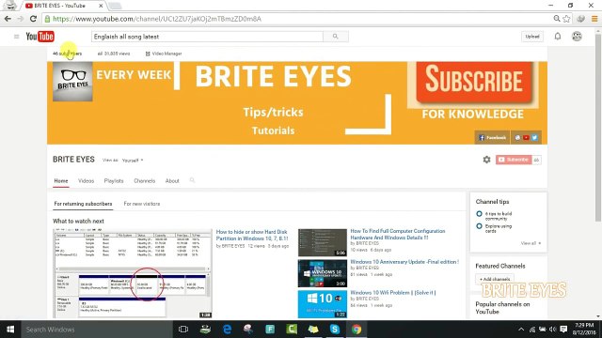Reload the page in Chrome
This screenshot has width=602, height=338.
click(33, 19)
